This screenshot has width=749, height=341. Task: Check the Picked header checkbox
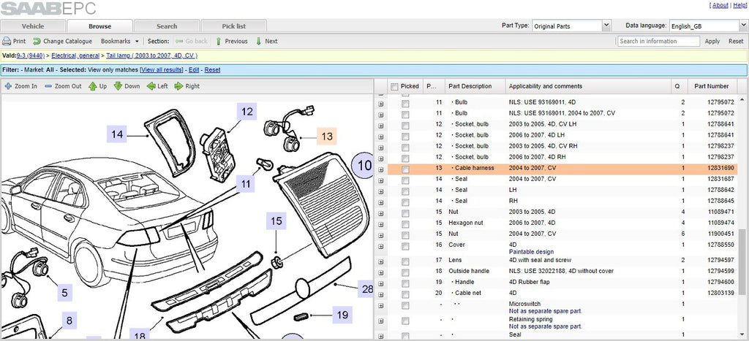[394, 87]
